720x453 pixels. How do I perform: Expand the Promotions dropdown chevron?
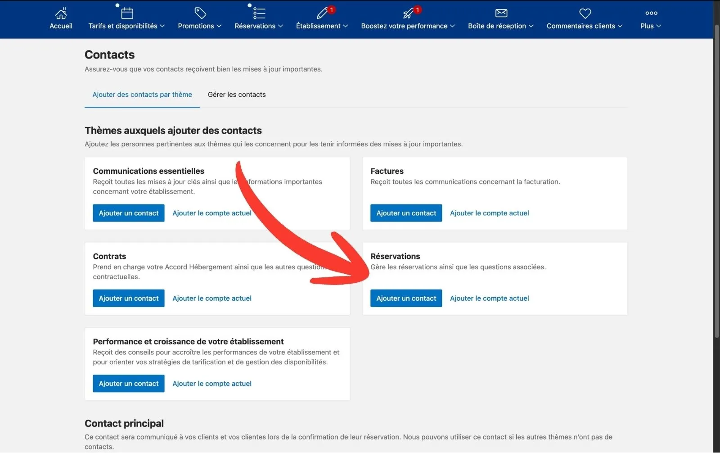point(219,26)
